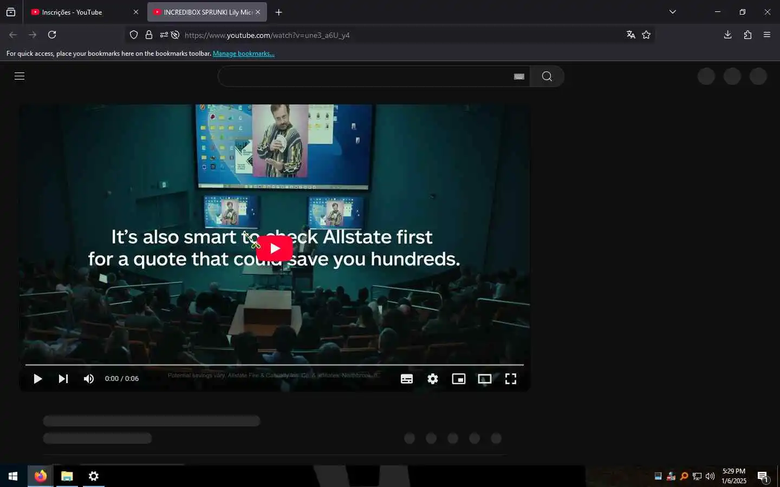Open the site permissions icon
780x487 pixels.
pyautogui.click(x=164, y=35)
